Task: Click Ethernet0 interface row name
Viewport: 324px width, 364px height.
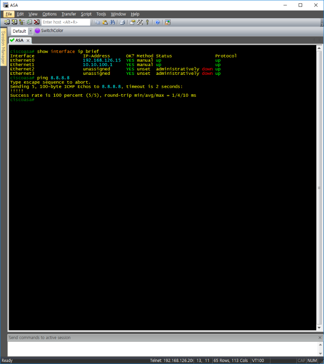Action: 22,60
